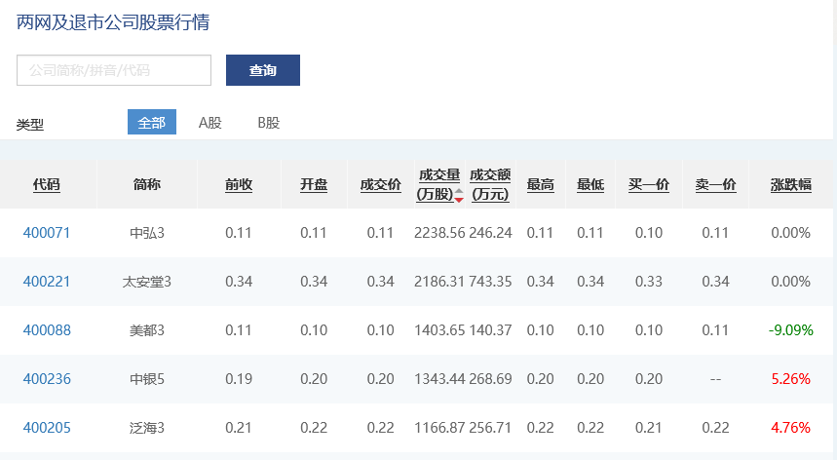Sort by the 涨跌幅 column header
The width and height of the screenshot is (837, 460).
point(790,184)
